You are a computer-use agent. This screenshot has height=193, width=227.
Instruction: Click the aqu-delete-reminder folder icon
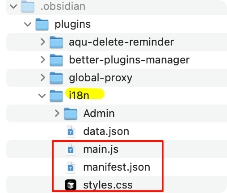(x=56, y=42)
